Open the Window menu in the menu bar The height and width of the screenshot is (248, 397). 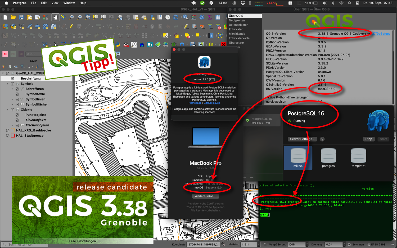[x=69, y=3]
